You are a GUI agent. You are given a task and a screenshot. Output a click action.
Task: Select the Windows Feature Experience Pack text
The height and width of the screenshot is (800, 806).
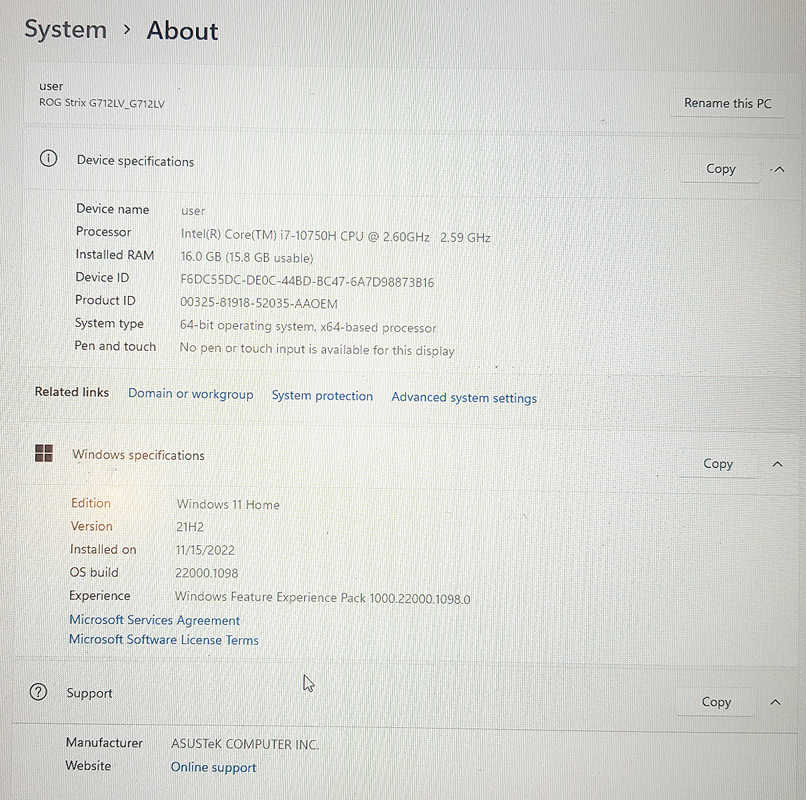coord(323,598)
